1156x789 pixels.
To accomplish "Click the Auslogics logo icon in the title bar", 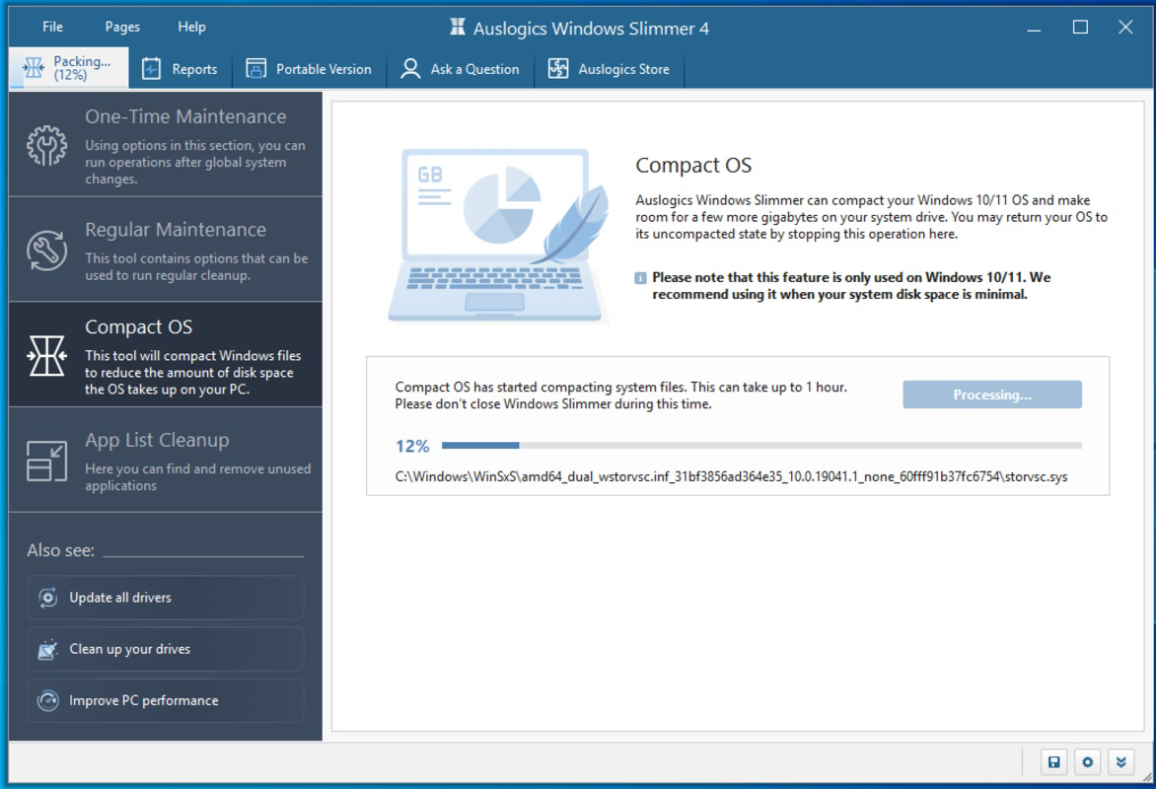I will (x=458, y=28).
